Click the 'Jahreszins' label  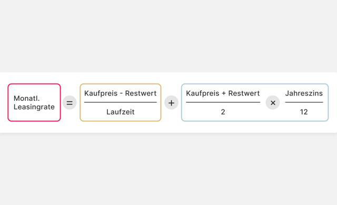tap(304, 93)
